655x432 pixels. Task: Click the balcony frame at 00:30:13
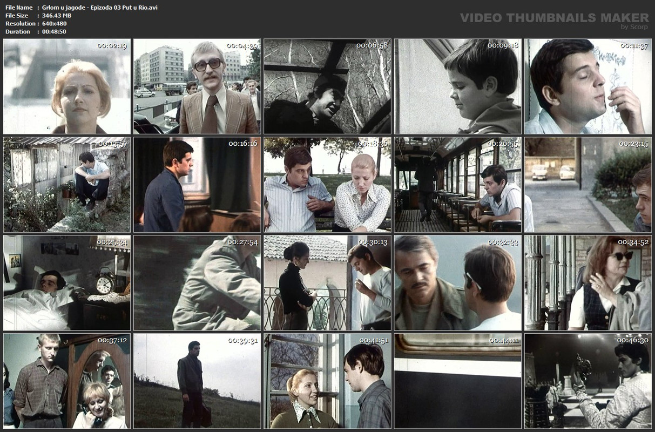point(328,283)
